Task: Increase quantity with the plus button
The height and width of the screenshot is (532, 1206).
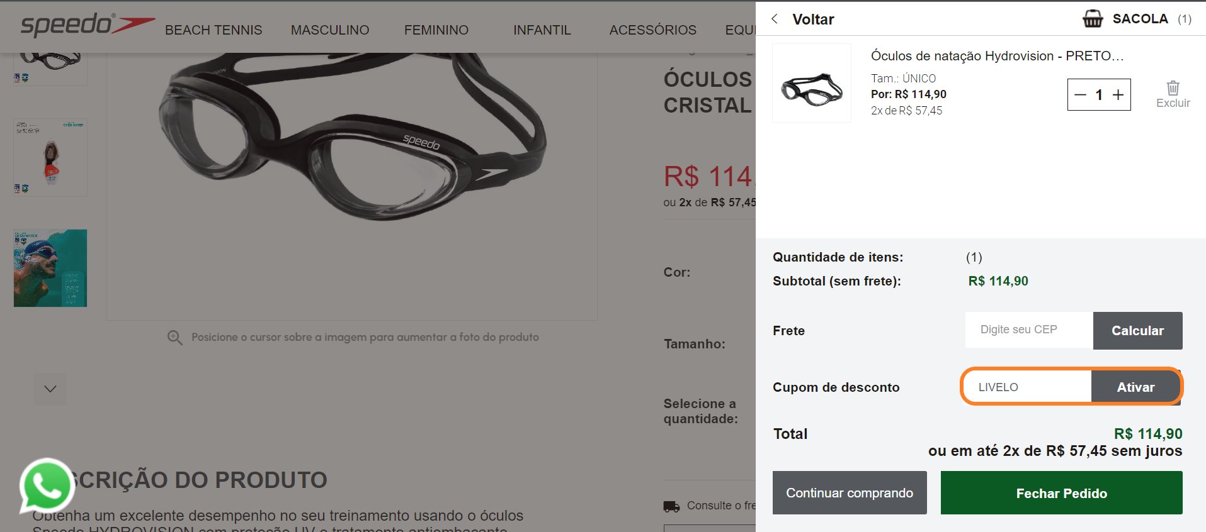Action: tap(1118, 95)
